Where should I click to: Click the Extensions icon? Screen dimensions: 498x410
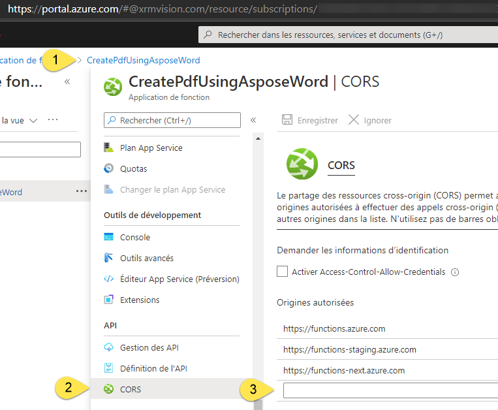[x=109, y=300]
